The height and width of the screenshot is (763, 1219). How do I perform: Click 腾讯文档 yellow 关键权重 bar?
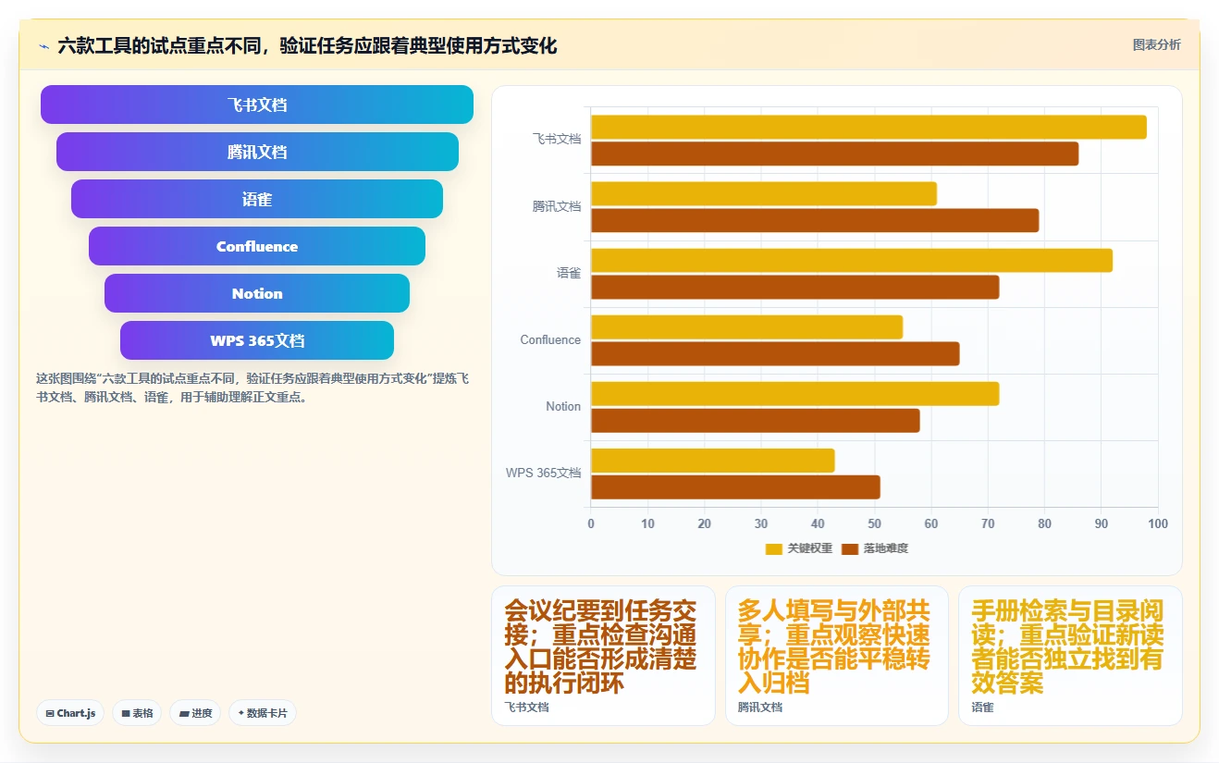[764, 193]
